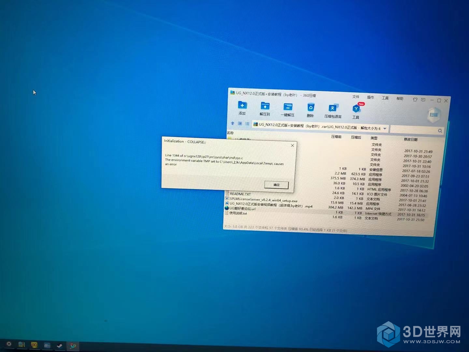Open the settings gear on the taskbar
The image size is (469, 352).
pyautogui.click(x=9, y=344)
